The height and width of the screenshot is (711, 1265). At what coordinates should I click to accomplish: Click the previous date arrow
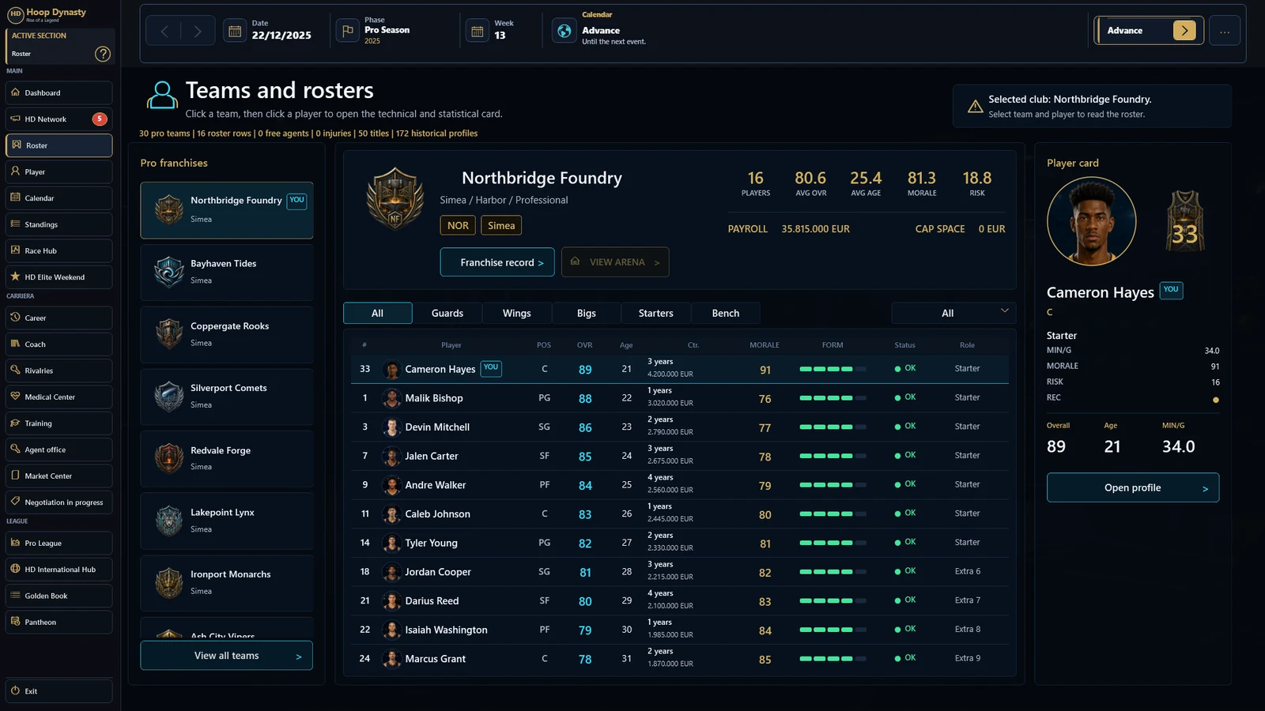pos(164,31)
